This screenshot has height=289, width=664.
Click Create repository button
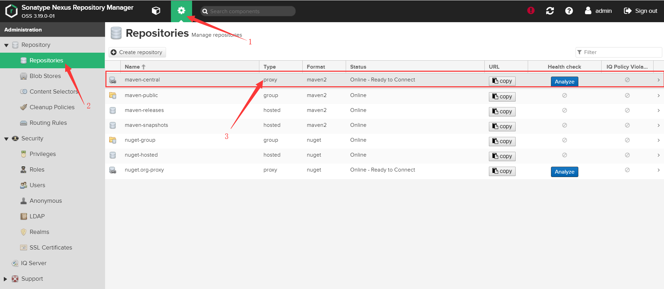coord(137,52)
